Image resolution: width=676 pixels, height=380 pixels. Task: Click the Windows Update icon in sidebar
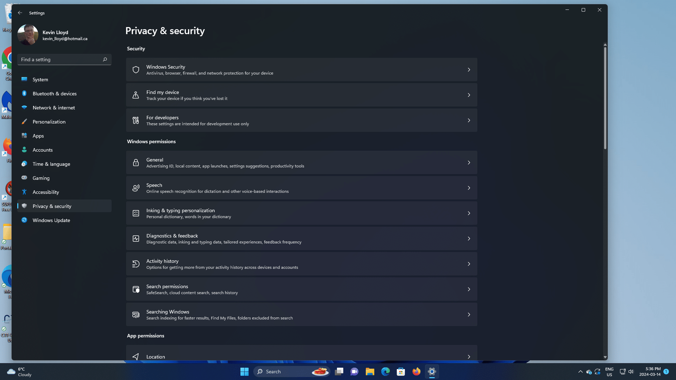click(24, 220)
